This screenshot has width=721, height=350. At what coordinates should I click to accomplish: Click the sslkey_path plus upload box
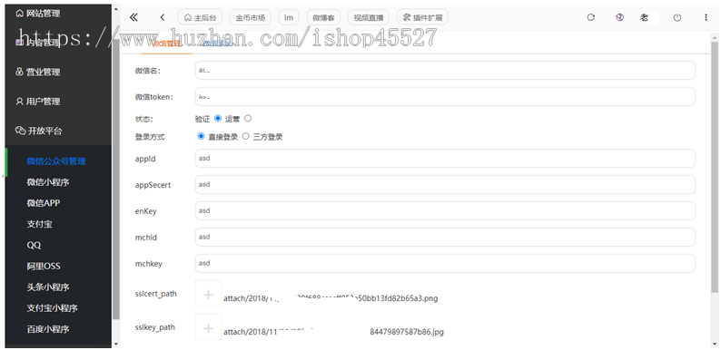coord(208,327)
